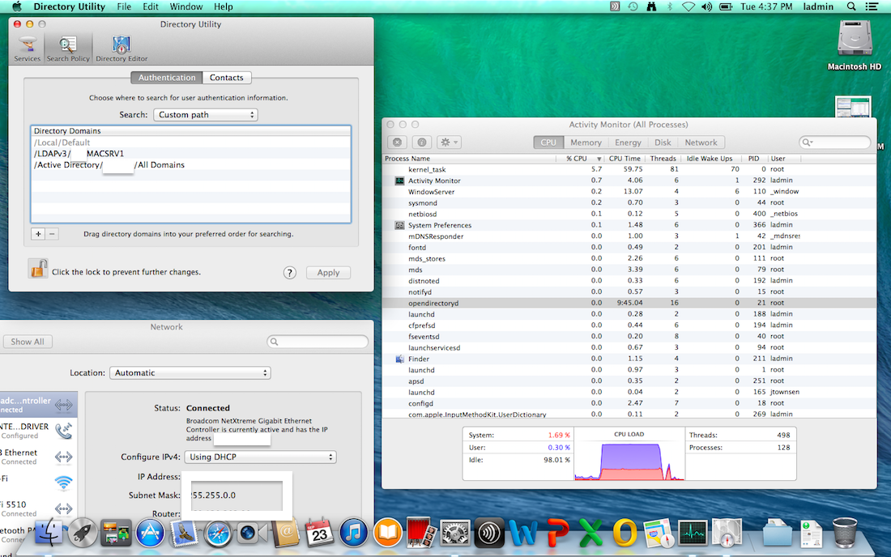The height and width of the screenshot is (557, 891).
Task: Select WindowServer process row
Action: tap(629, 192)
